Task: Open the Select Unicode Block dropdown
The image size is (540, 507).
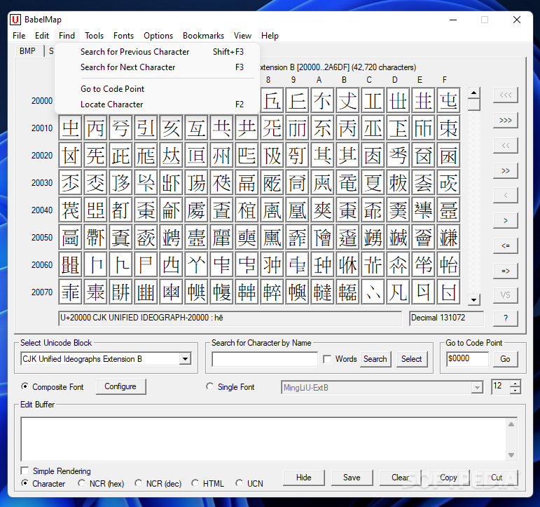Action: pyautogui.click(x=186, y=359)
